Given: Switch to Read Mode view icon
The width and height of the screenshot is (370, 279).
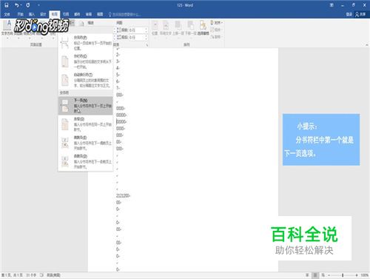Looking at the screenshot, I should coord(307,275).
